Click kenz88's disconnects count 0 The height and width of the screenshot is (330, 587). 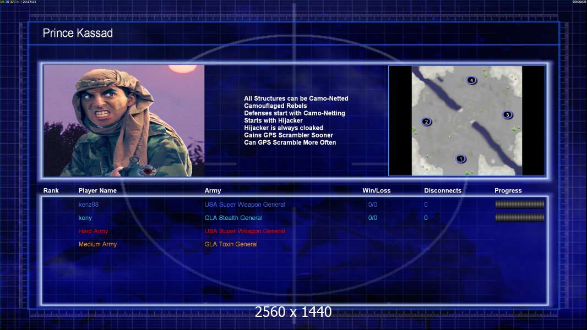click(x=426, y=205)
